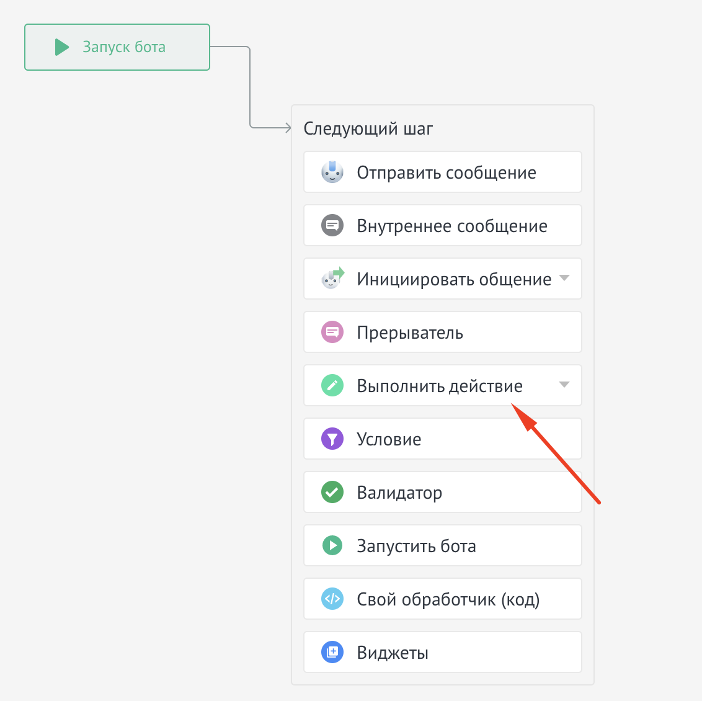Click the green play icon for Запустить бота
The width and height of the screenshot is (702, 701).
coord(332,545)
